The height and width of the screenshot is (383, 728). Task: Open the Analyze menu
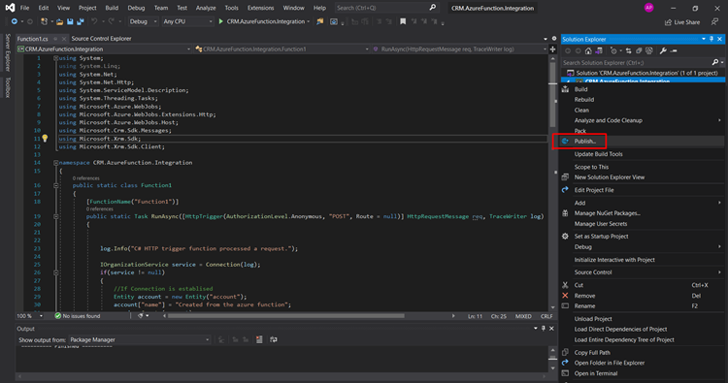tap(206, 8)
